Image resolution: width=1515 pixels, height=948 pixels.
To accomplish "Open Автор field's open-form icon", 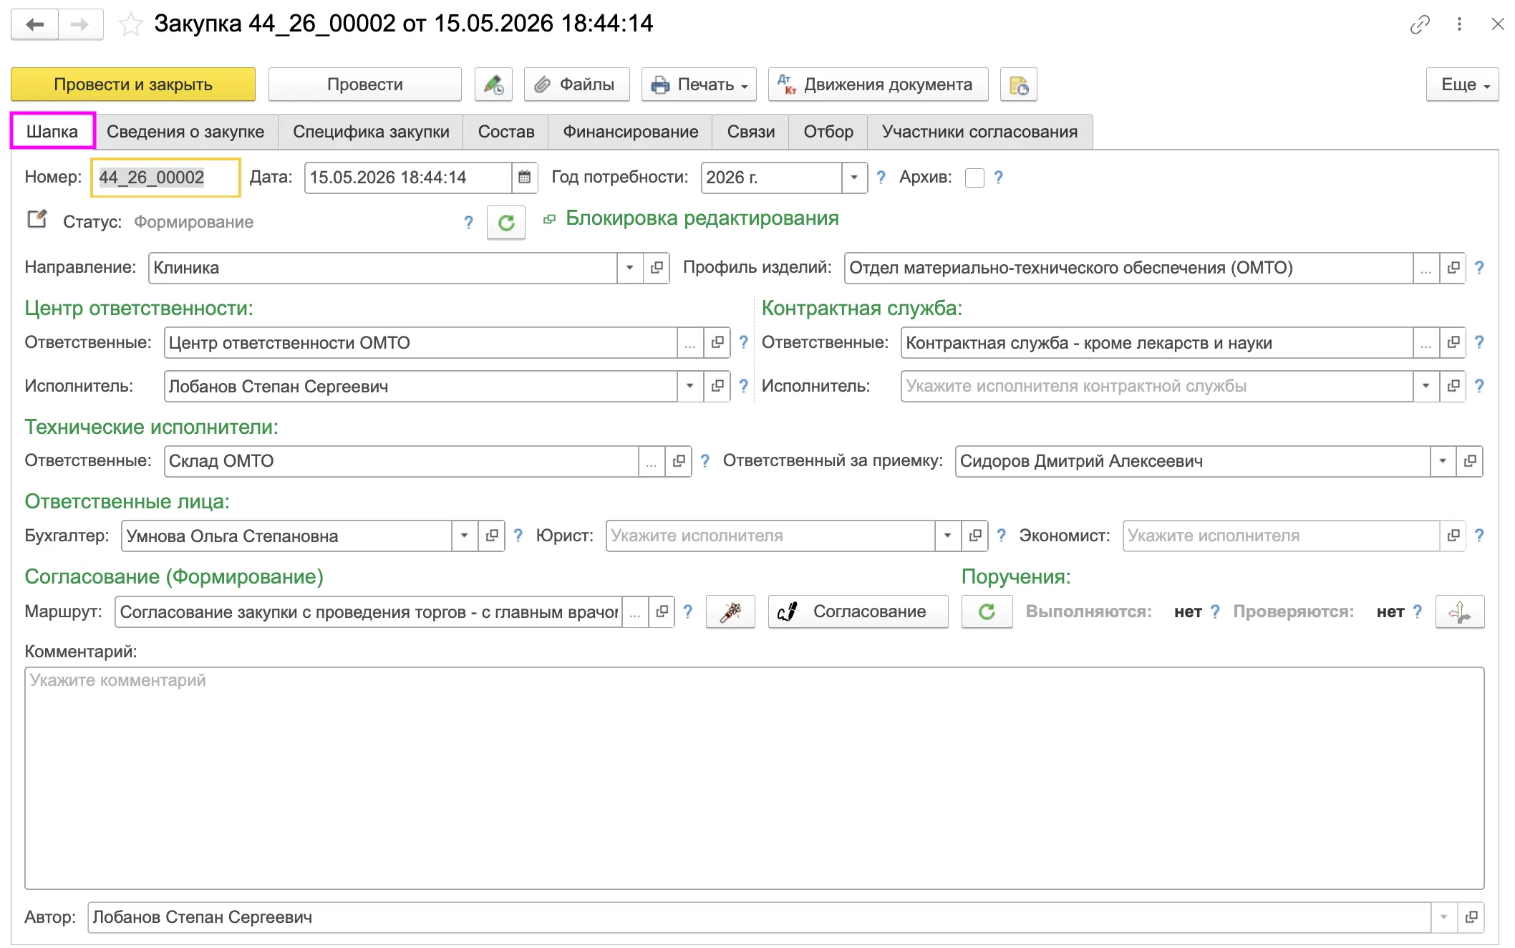I will point(1471,917).
